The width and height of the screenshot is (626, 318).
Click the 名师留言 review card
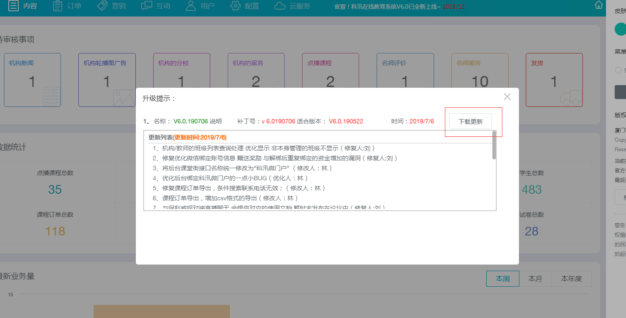[x=479, y=80]
